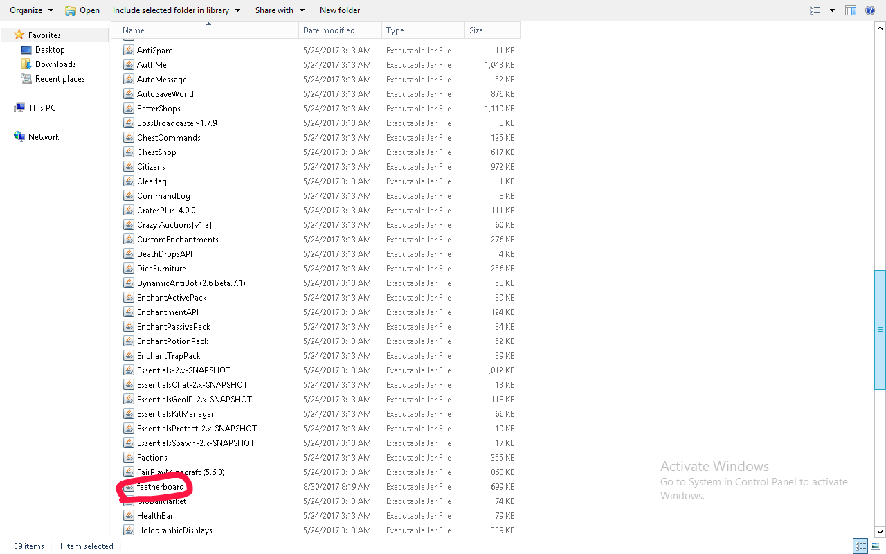This screenshot has width=886, height=554.
Task: Select the DynamicAntiBot (2.6 beta.7.1) file
Action: [x=191, y=283]
